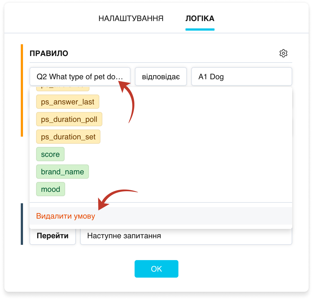Click the partially hidden yellow tag at the top of the list

(63, 89)
